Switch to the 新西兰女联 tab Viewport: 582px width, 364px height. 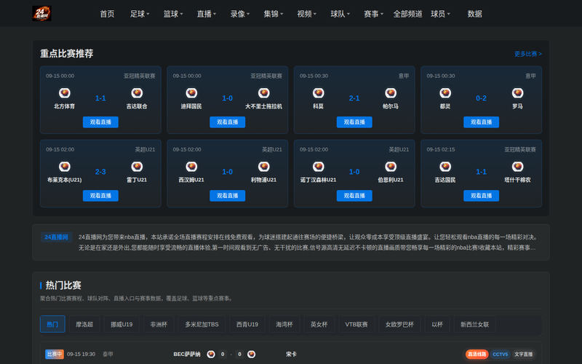pos(475,324)
